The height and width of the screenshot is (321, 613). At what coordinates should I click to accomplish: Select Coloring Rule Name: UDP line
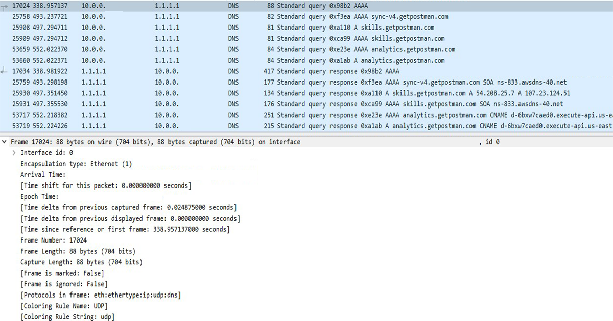point(64,306)
